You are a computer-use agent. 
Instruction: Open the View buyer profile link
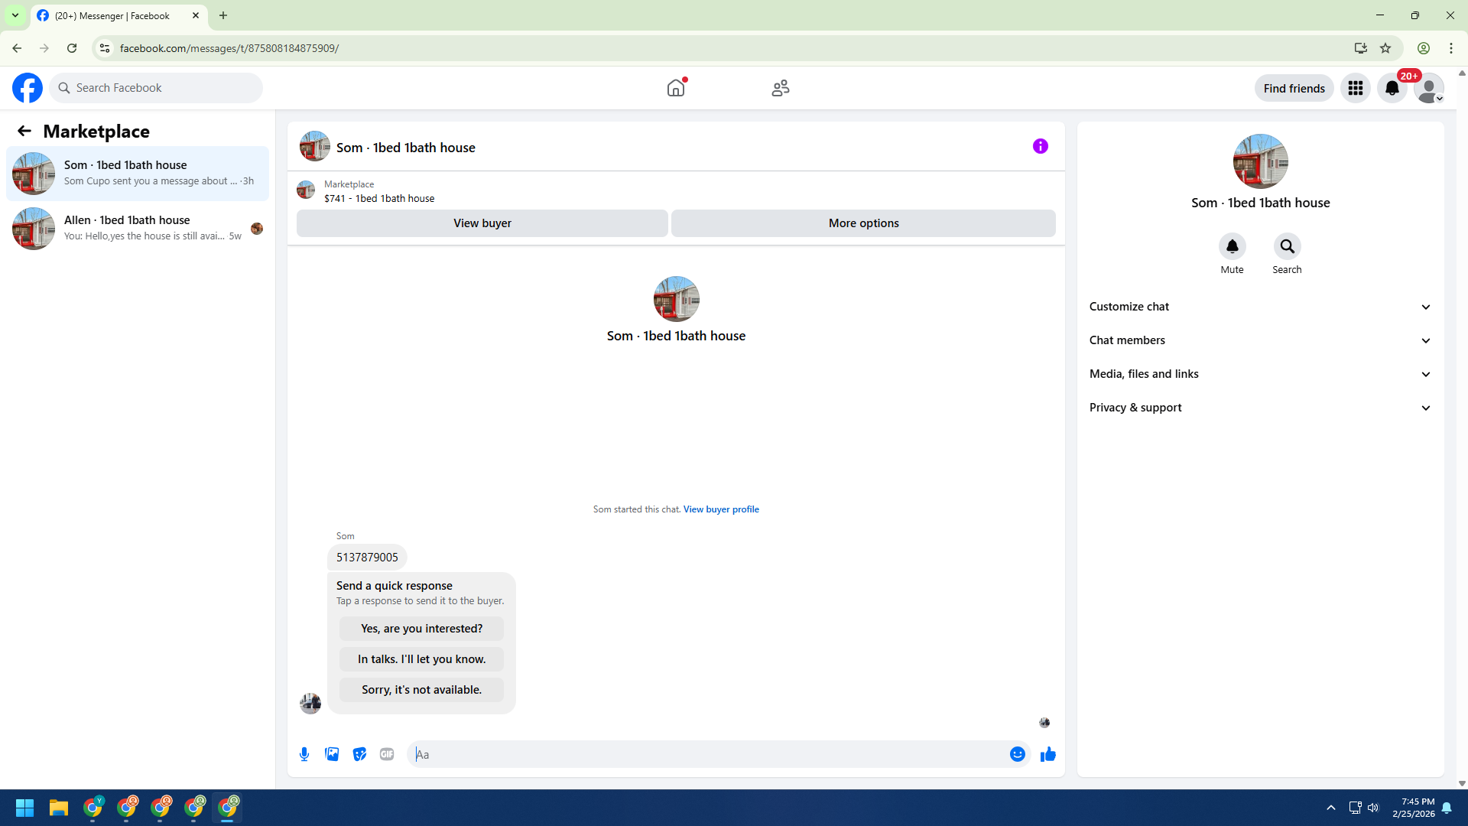tap(720, 509)
